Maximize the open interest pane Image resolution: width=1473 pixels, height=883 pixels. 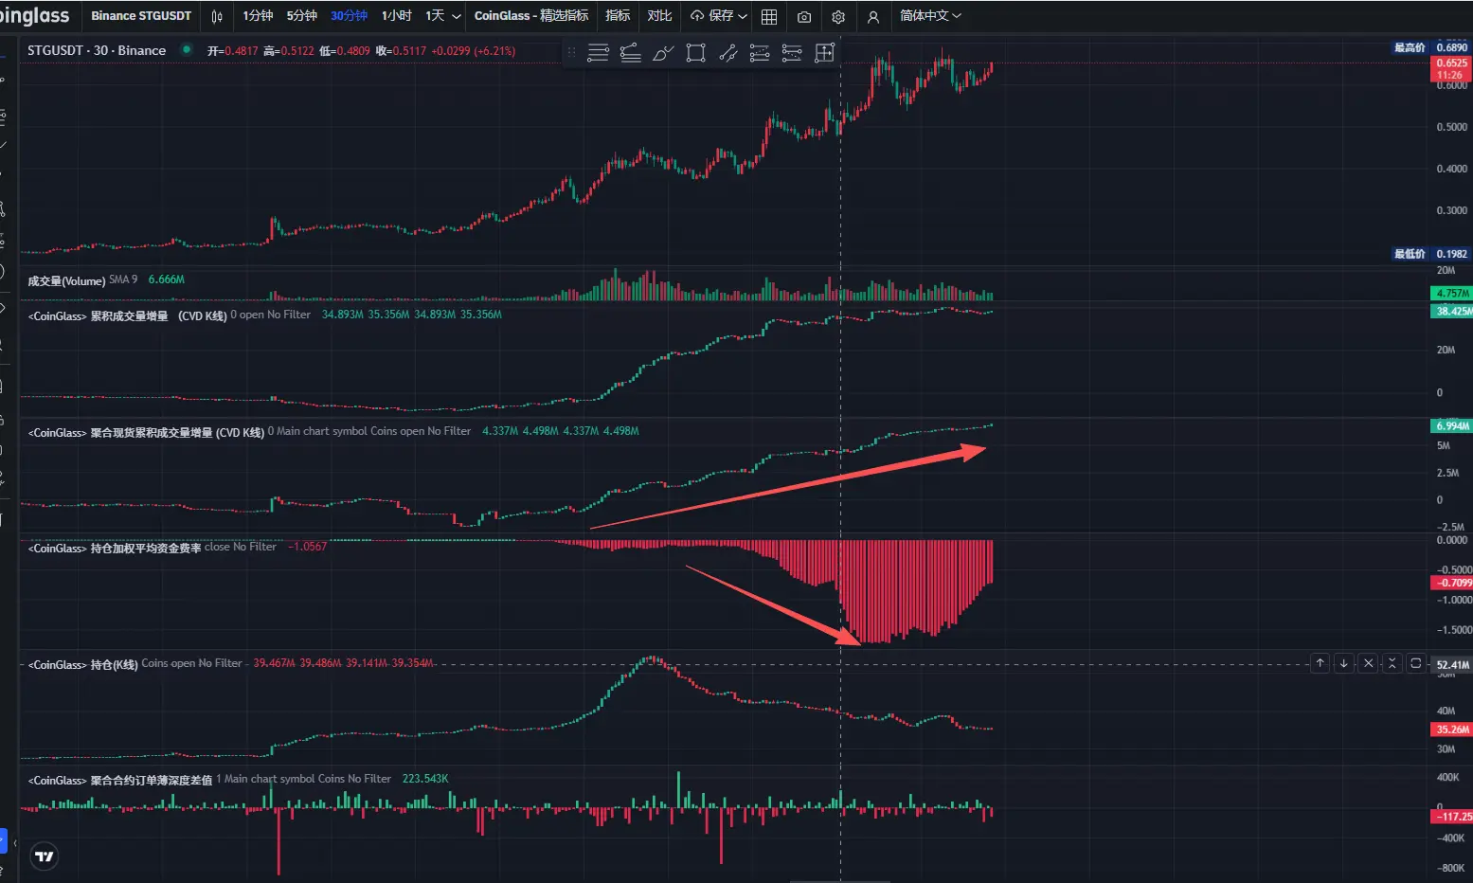pyautogui.click(x=1415, y=663)
